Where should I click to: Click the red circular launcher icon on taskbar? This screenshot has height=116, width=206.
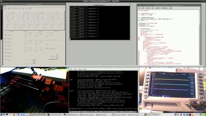(x=190, y=115)
